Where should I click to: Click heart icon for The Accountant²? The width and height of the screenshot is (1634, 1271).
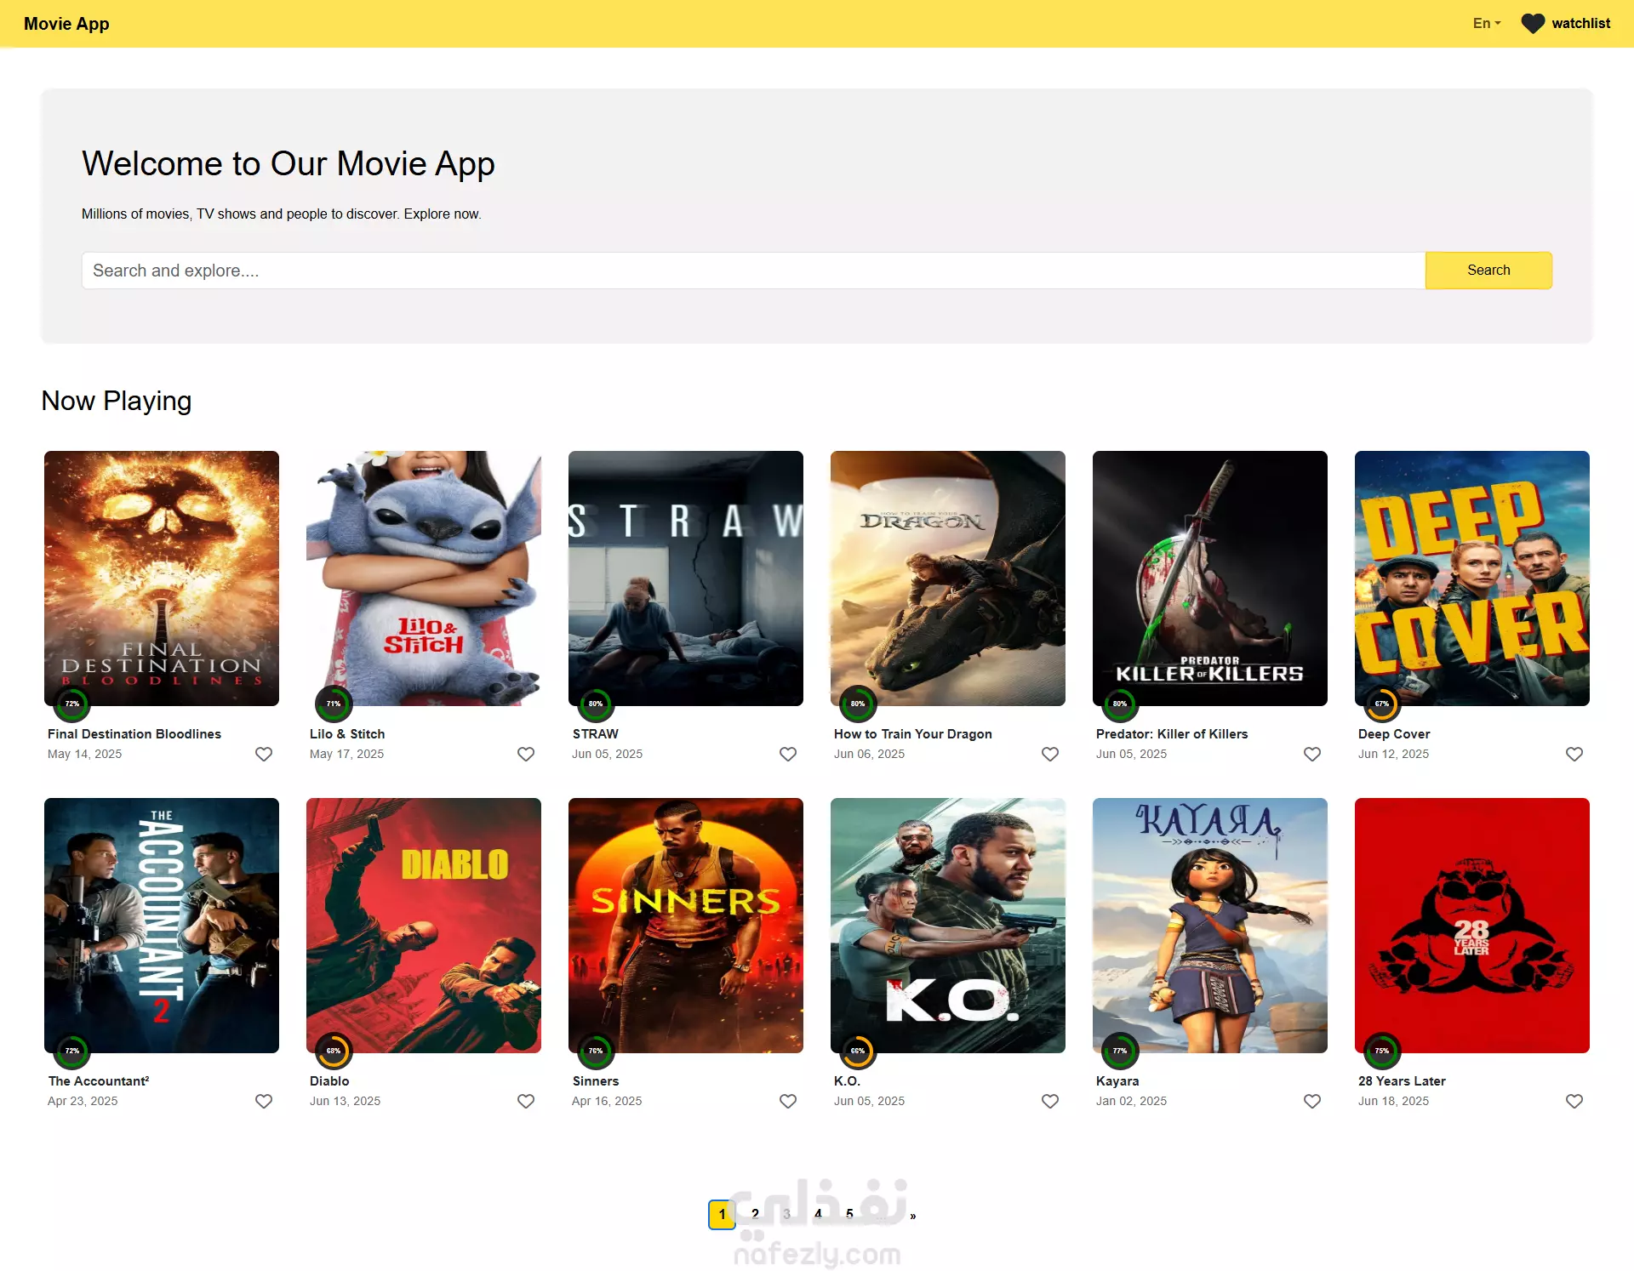click(x=264, y=1101)
